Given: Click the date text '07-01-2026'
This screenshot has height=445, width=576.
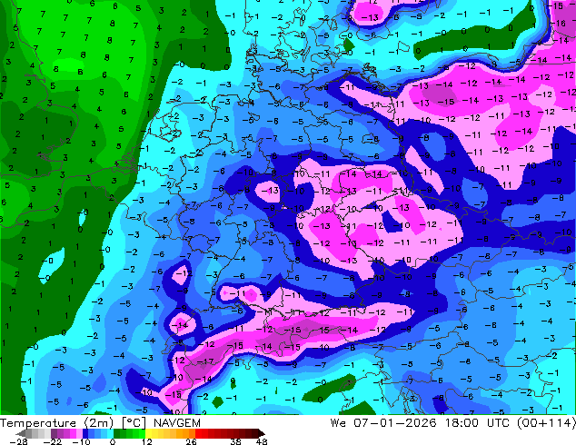Looking at the screenshot, I should (x=395, y=422).
